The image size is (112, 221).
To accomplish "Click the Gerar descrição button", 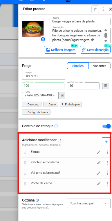I will point(95,50).
